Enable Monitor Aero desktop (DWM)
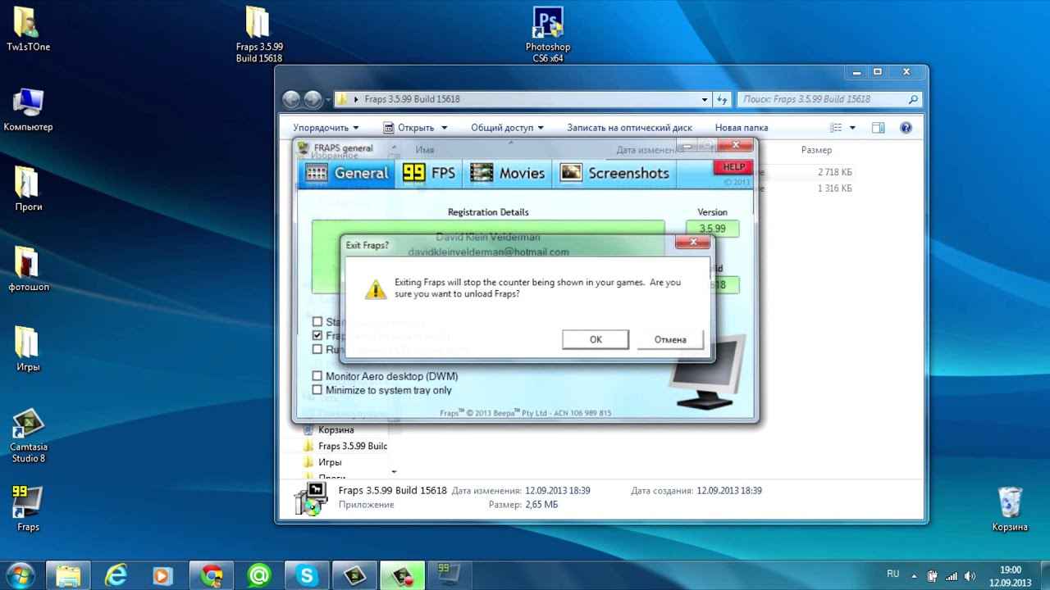 pyautogui.click(x=317, y=376)
